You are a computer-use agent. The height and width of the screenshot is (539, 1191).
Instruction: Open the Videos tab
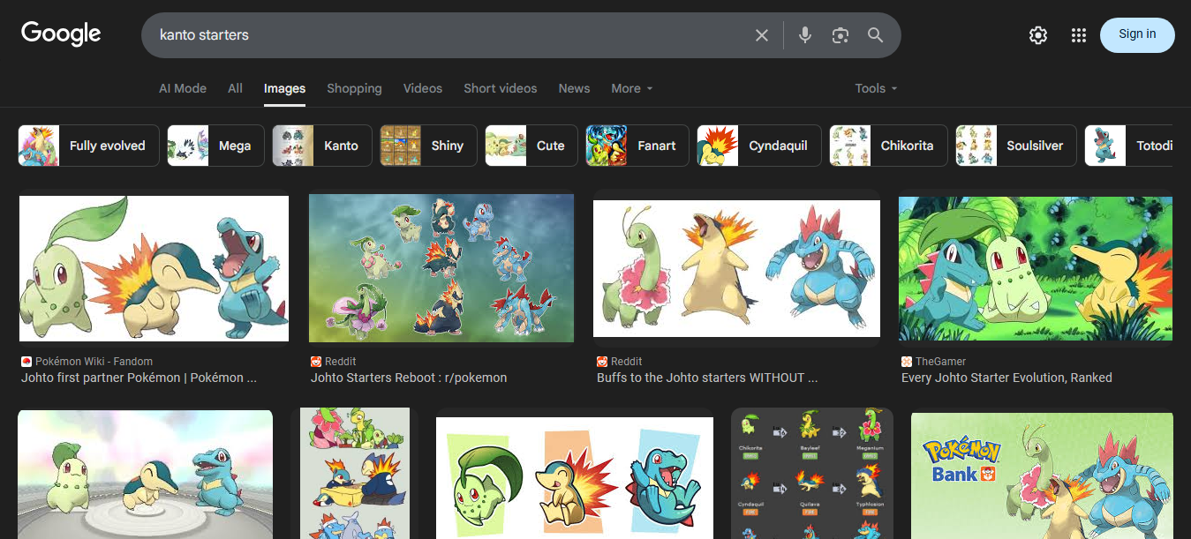pos(423,88)
